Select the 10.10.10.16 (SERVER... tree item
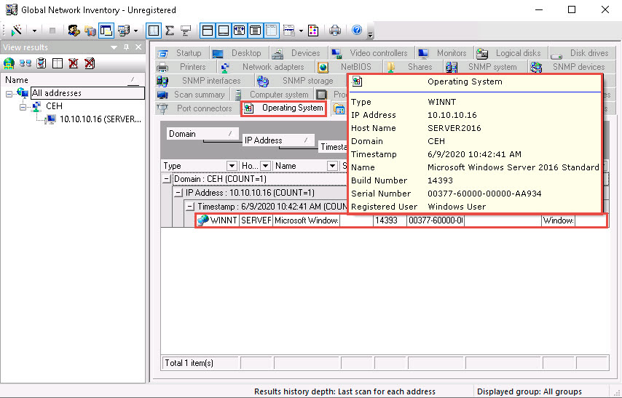622x398 pixels. [x=101, y=119]
